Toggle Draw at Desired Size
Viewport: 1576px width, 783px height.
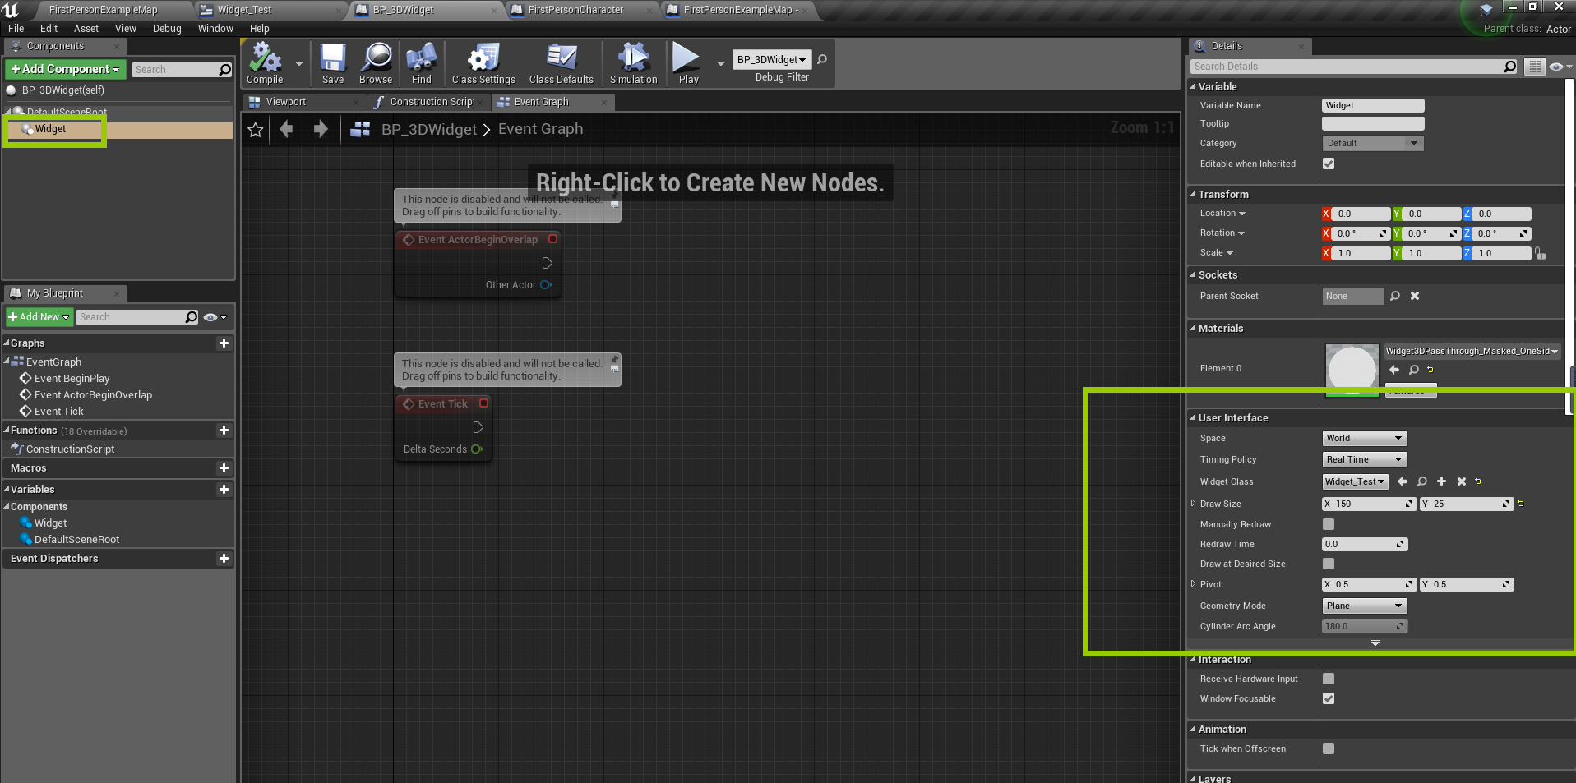[x=1329, y=564]
